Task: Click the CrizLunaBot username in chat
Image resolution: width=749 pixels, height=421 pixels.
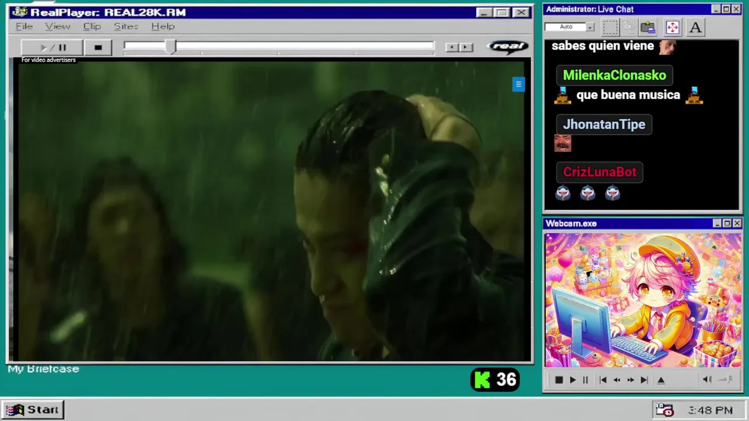Action: point(599,172)
